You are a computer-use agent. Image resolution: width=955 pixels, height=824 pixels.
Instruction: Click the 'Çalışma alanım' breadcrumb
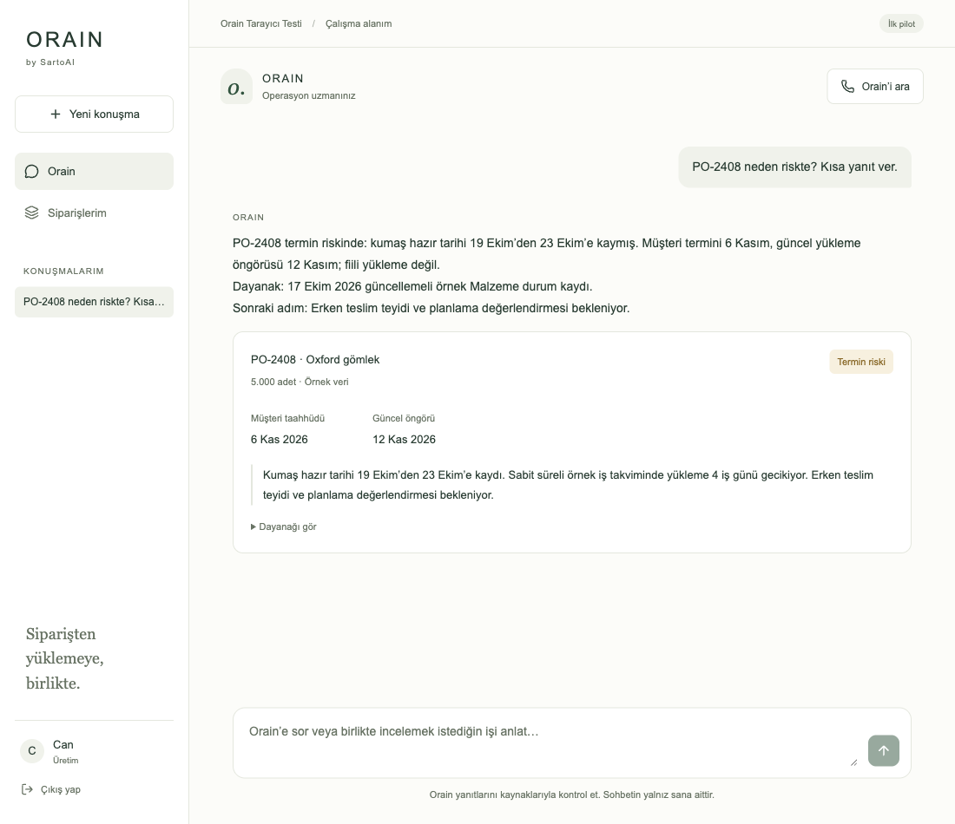359,23
